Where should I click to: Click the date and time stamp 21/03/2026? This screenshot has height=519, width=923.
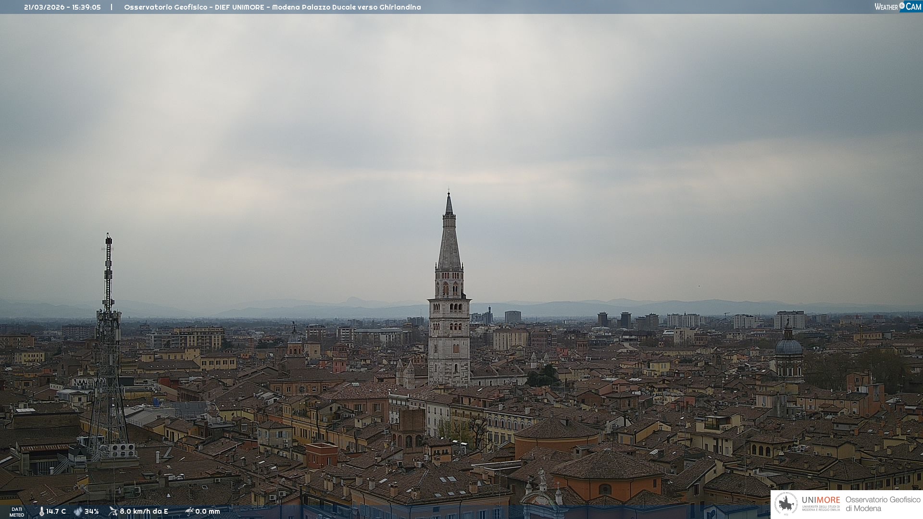[62, 7]
